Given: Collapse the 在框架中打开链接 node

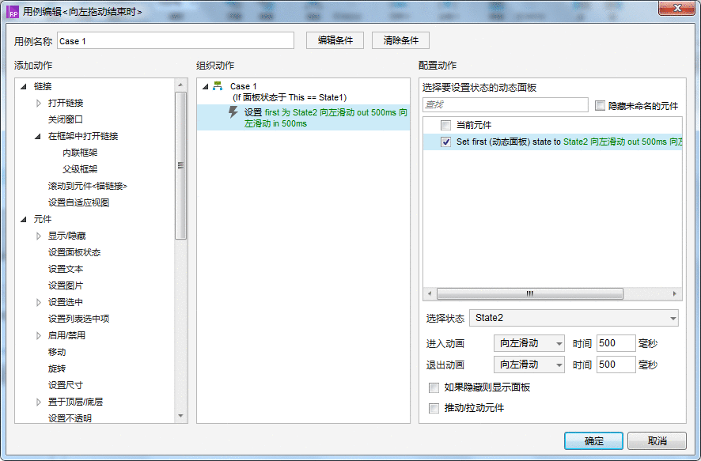Looking at the screenshot, I should 38,136.
